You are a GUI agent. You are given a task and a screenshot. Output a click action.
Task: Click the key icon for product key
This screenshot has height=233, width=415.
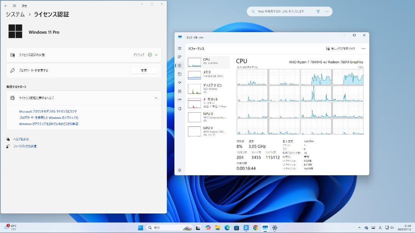(12, 71)
